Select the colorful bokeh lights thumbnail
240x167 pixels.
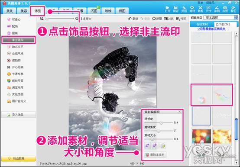(201, 136)
